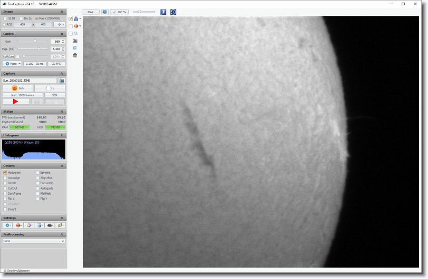Click the histogram bar-chart icon in side toolbar

click(76, 18)
